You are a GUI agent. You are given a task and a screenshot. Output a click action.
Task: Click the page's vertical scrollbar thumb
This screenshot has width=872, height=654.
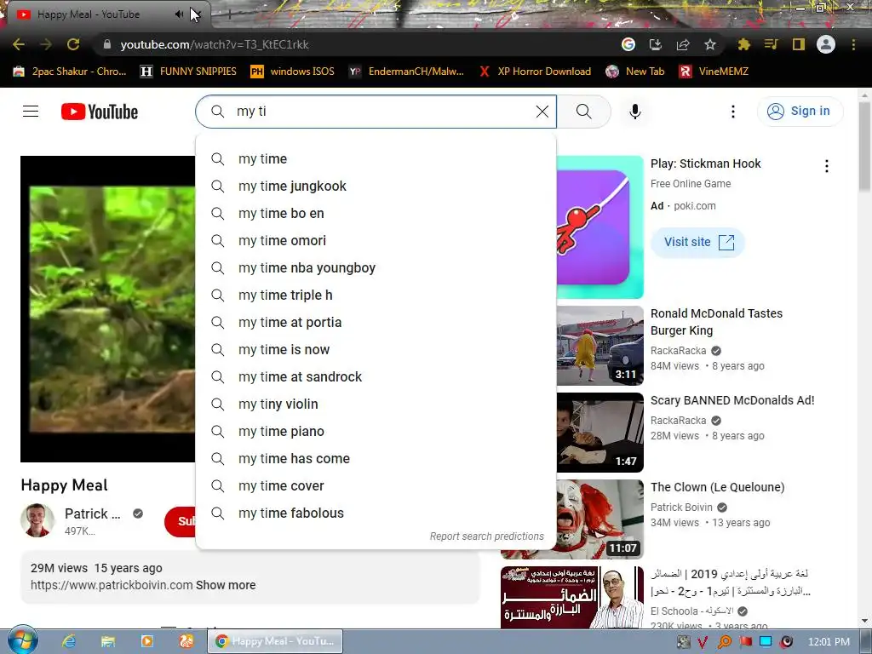(x=865, y=146)
